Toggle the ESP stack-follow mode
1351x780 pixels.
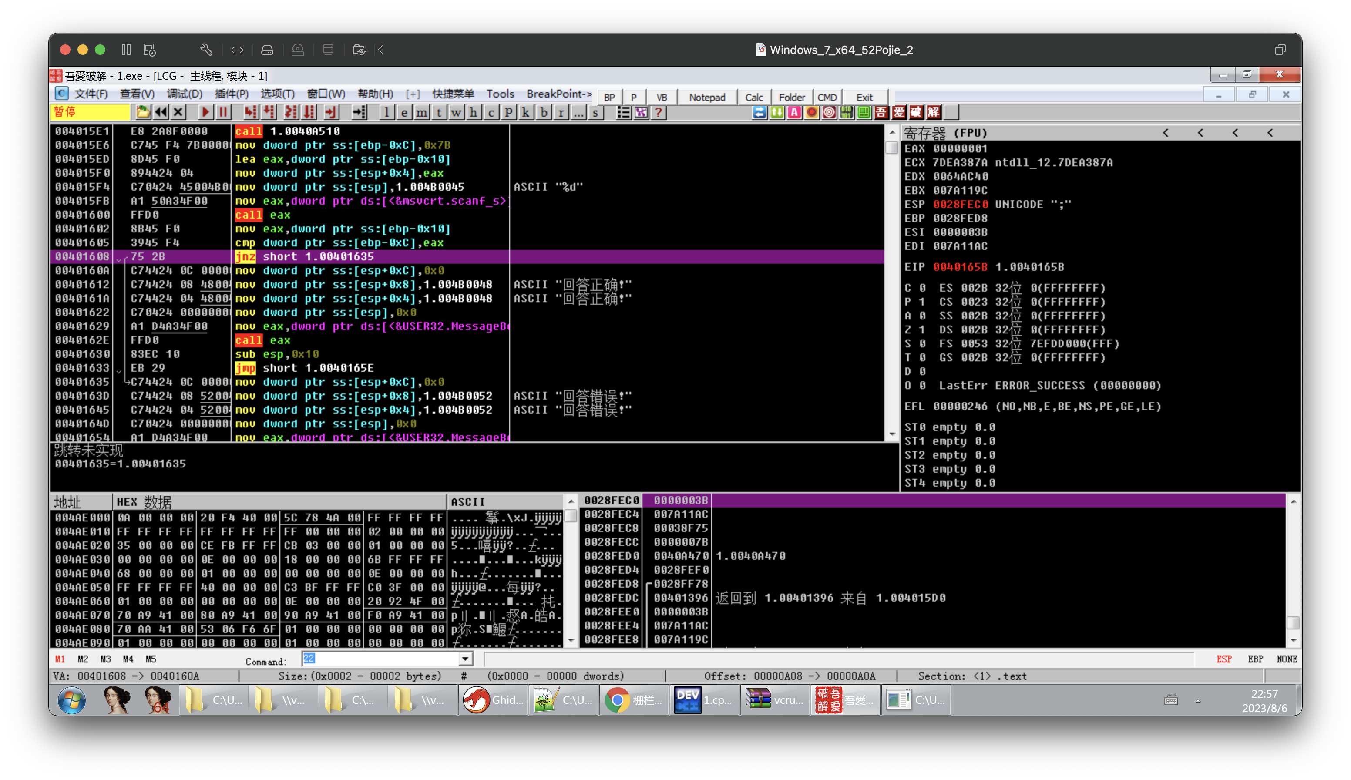1223,659
